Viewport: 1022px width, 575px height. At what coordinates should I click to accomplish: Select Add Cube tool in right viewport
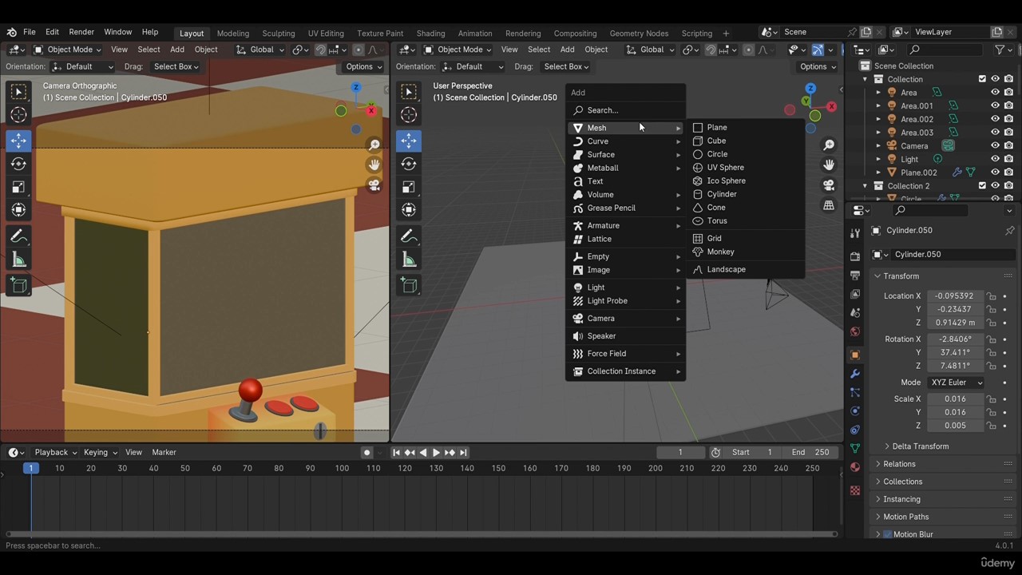409,285
